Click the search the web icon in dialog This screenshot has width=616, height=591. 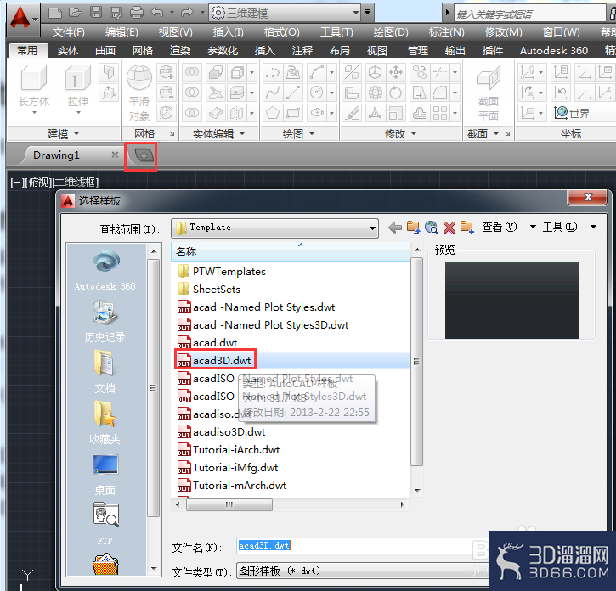(x=432, y=227)
